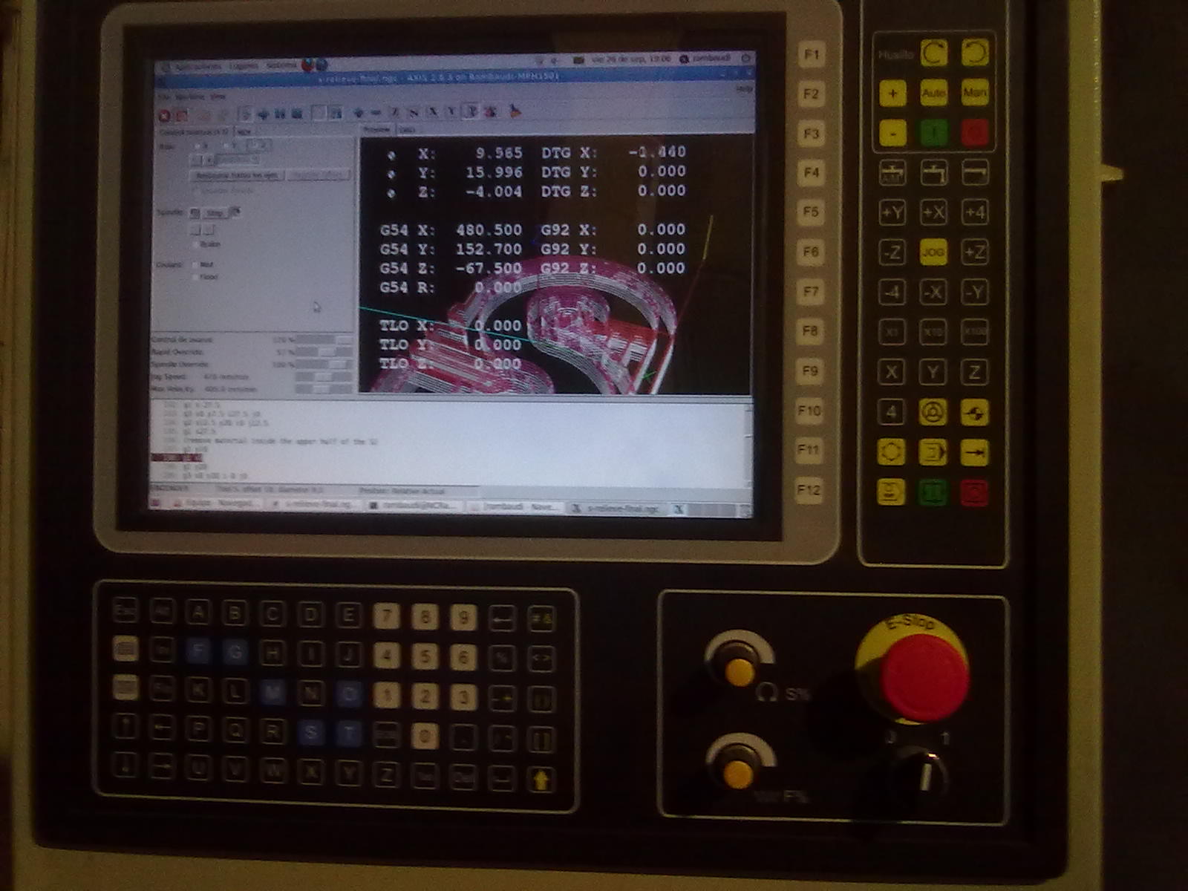Zoom out the preview toolbar icon

(x=376, y=113)
